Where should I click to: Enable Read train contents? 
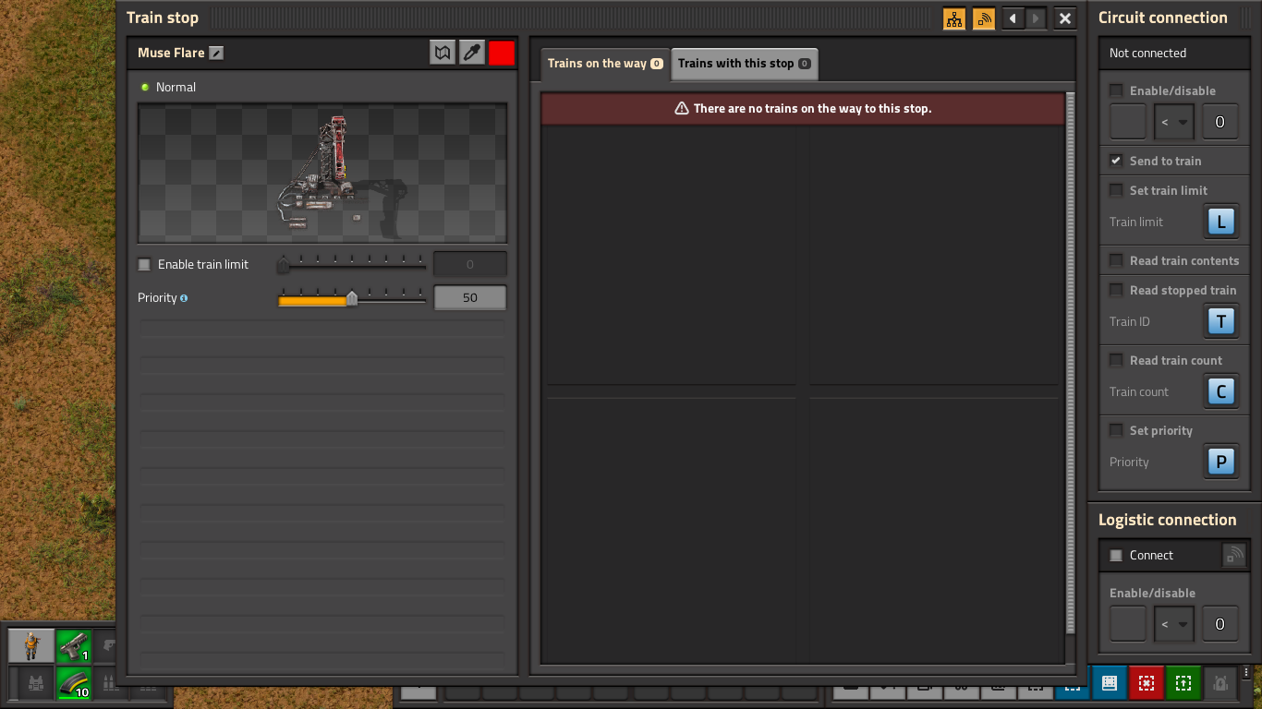(1116, 260)
